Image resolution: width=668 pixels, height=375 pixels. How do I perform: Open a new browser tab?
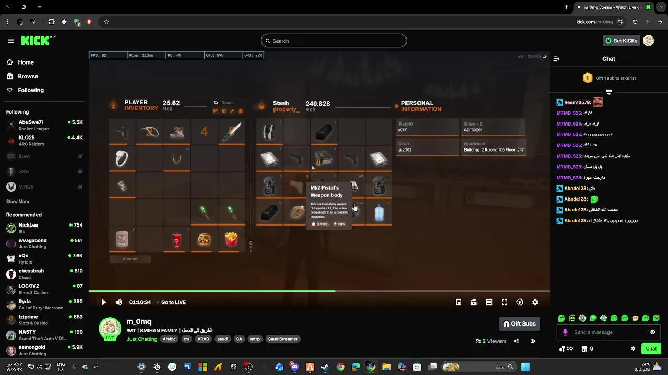pyautogui.click(x=566, y=7)
